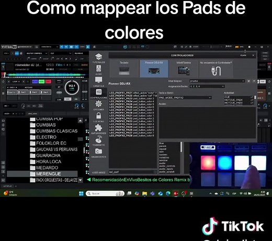272x241 pixels.
Task: Open the layout selector dropdown in top bar
Action: click(49, 47)
